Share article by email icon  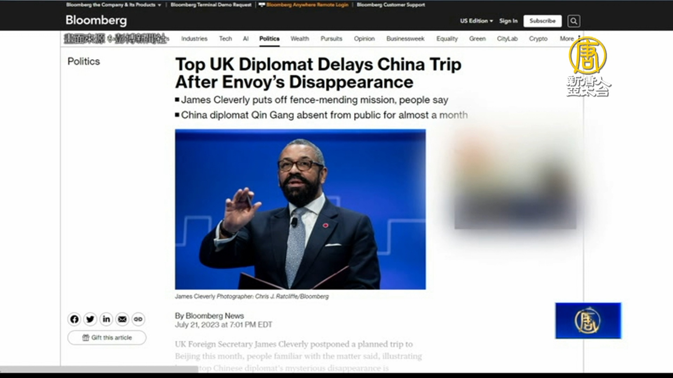click(x=122, y=319)
